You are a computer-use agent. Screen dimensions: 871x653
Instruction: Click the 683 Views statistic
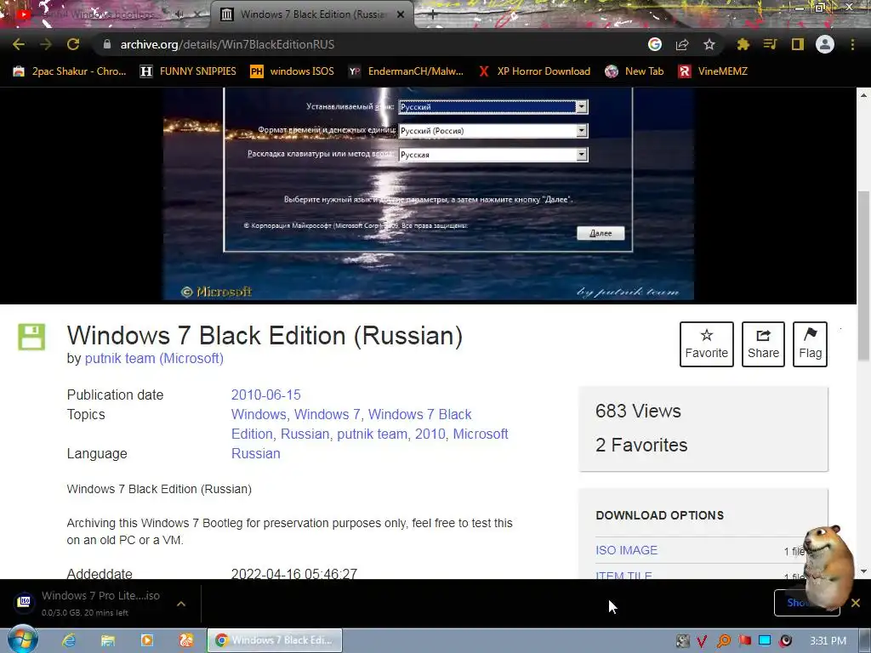click(x=638, y=411)
